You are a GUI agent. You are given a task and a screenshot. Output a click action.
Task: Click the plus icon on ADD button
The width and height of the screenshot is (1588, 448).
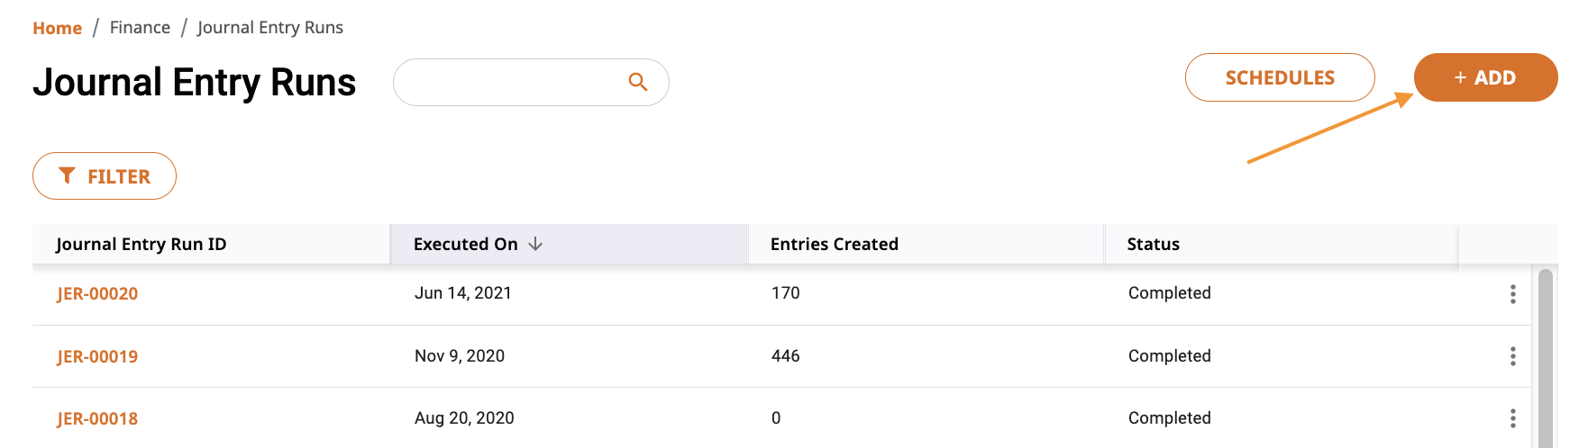(x=1460, y=78)
